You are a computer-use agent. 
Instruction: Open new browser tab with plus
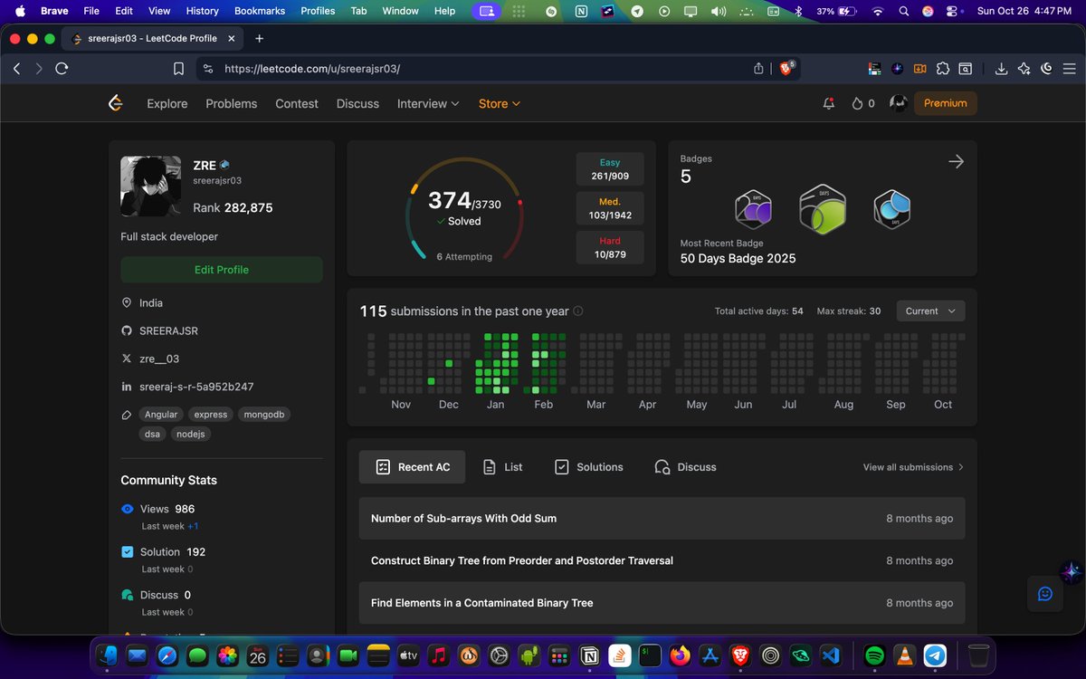[260, 39]
